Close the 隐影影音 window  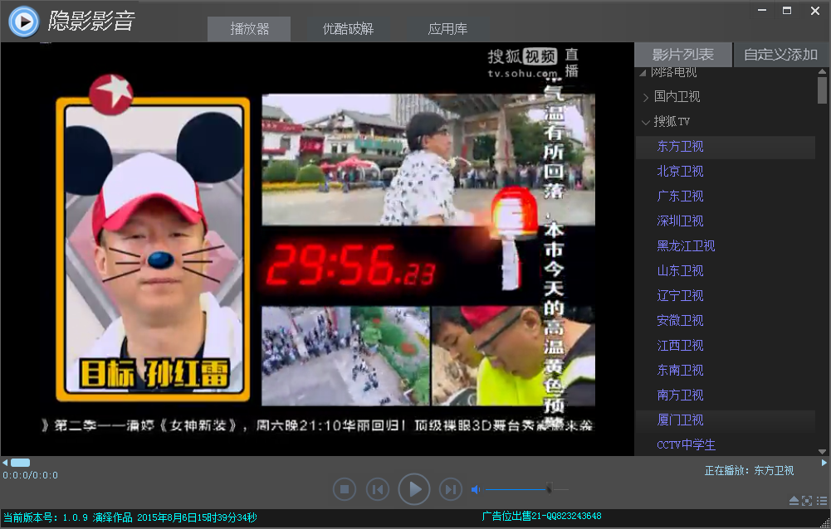(815, 11)
